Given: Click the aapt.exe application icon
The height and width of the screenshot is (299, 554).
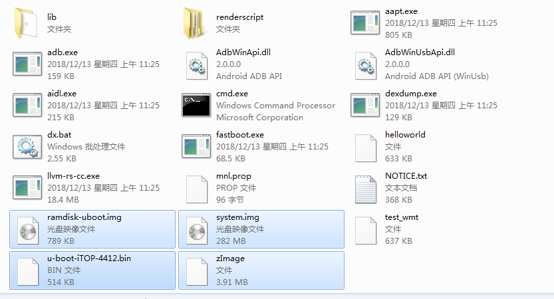Looking at the screenshot, I should coord(365,23).
